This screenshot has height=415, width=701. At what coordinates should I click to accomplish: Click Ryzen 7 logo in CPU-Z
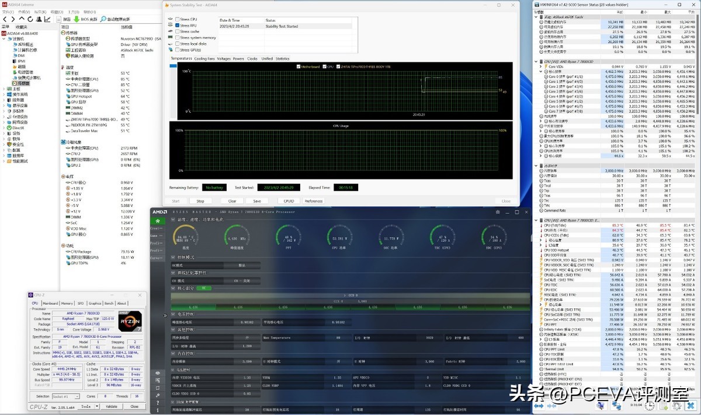pos(130,321)
